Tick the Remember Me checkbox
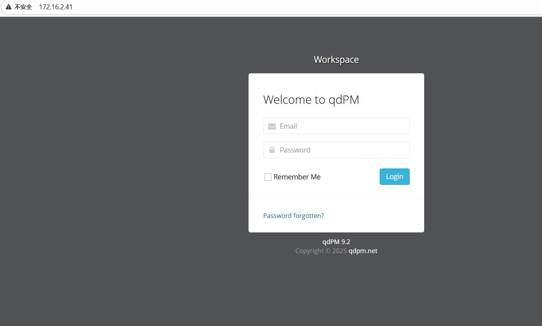 pyautogui.click(x=268, y=177)
